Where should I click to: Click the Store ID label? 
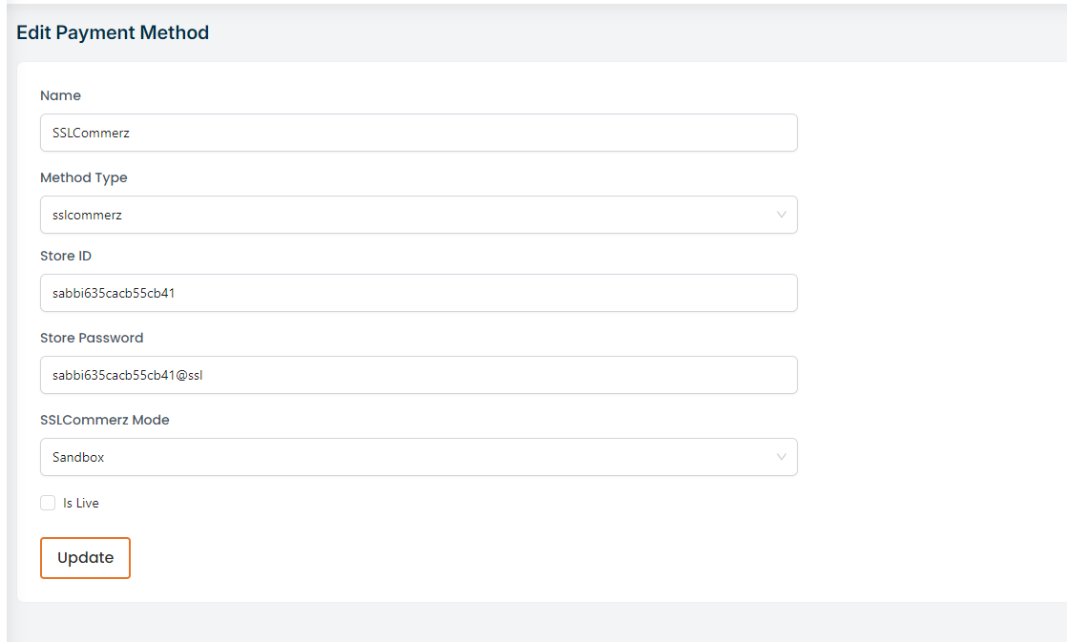[x=66, y=256]
